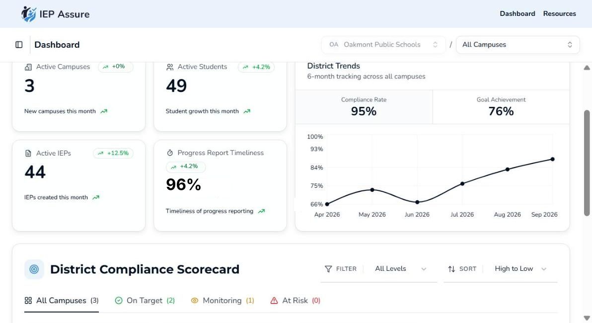This screenshot has height=323, width=592.
Task: Click the IEP Assure logo icon
Action: coord(29,14)
